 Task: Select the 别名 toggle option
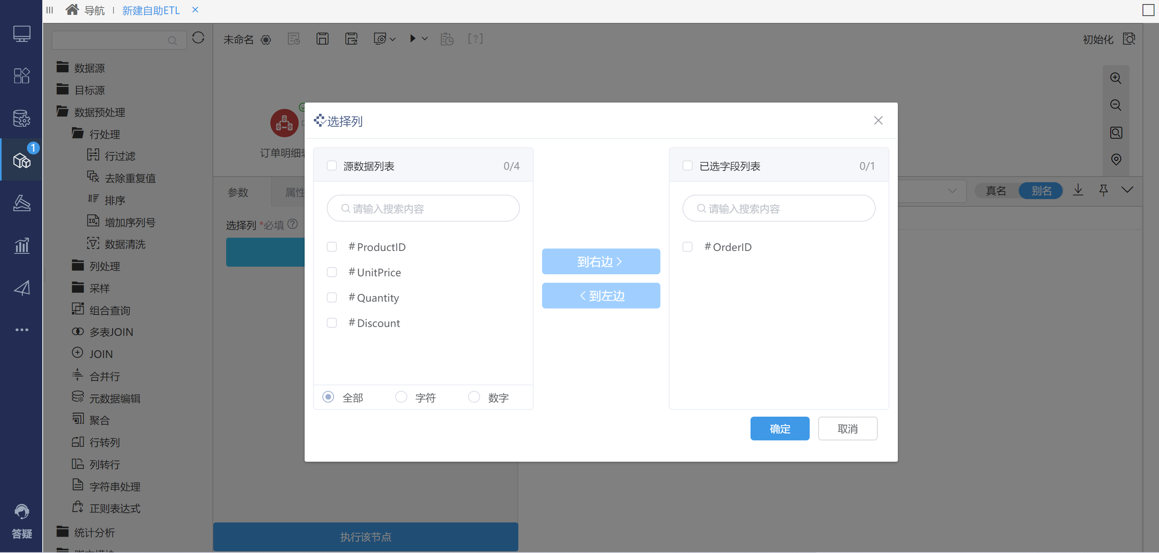pos(1041,191)
